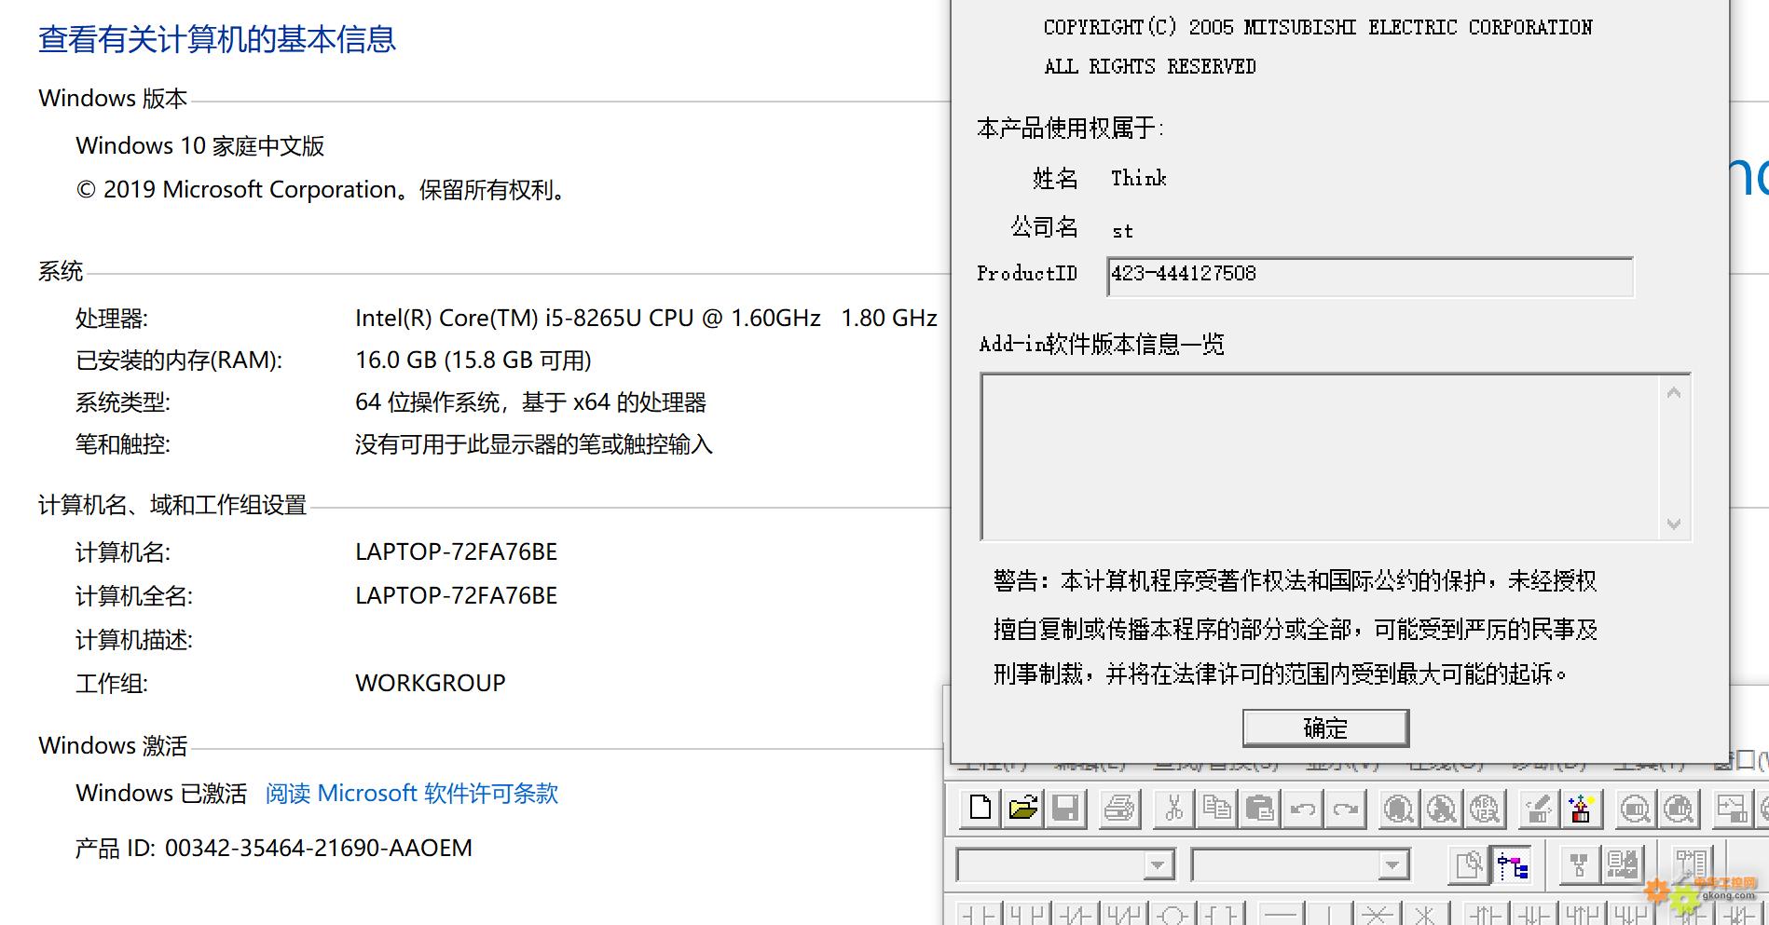Click the Find instruction magnifier icon
The width and height of the screenshot is (1769, 925).
pyautogui.click(x=1441, y=808)
